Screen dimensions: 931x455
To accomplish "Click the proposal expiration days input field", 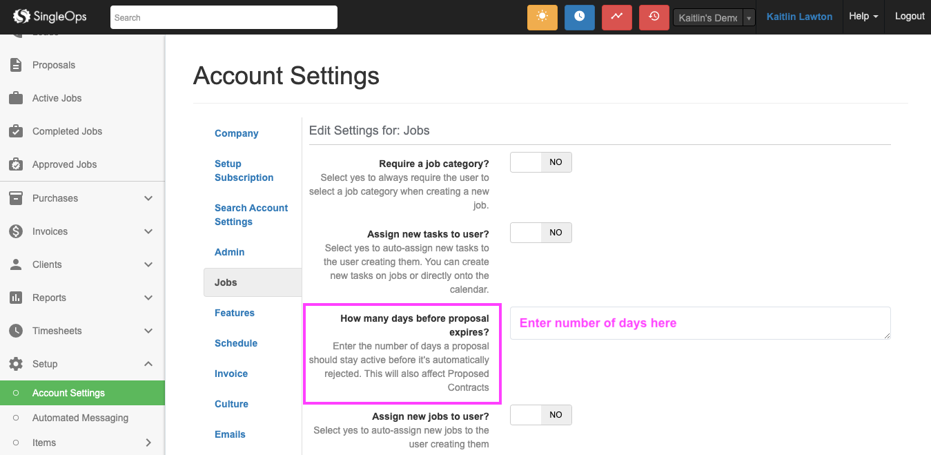I will click(x=700, y=323).
